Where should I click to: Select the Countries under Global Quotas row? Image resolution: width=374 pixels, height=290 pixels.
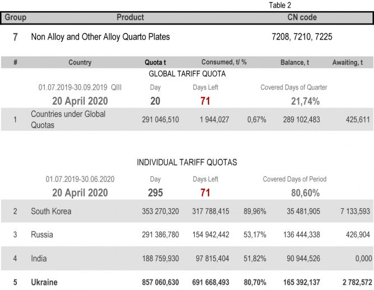(68, 120)
